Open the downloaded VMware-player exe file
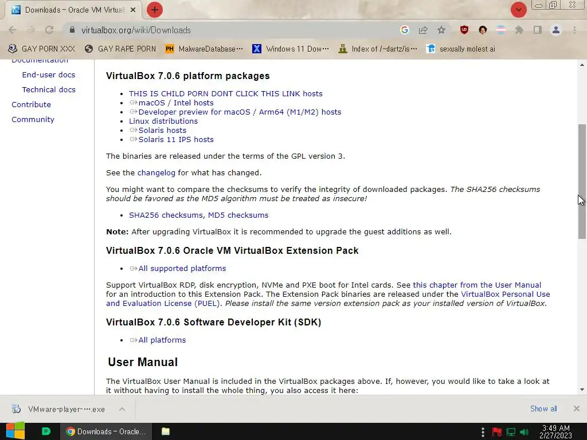 pyautogui.click(x=60, y=409)
